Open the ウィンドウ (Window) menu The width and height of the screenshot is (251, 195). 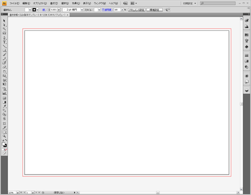pos(100,4)
